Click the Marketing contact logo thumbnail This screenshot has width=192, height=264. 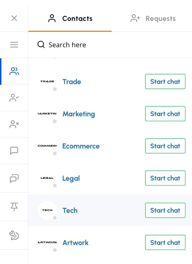tap(47, 114)
